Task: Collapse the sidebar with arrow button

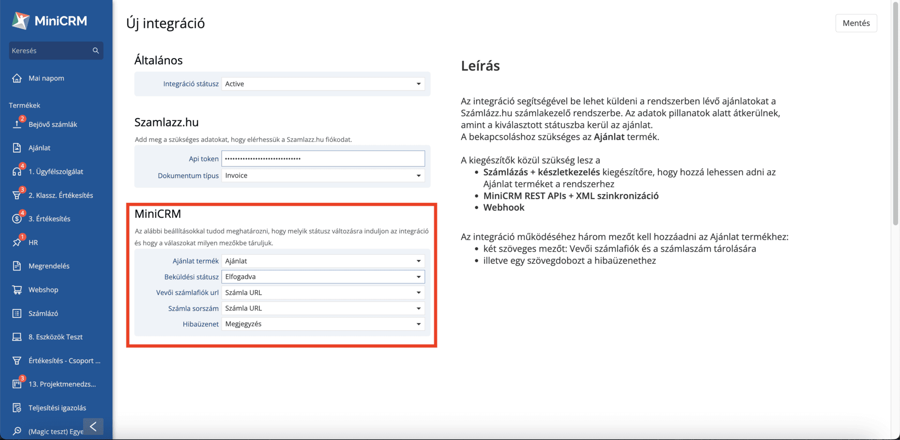Action: (x=93, y=426)
